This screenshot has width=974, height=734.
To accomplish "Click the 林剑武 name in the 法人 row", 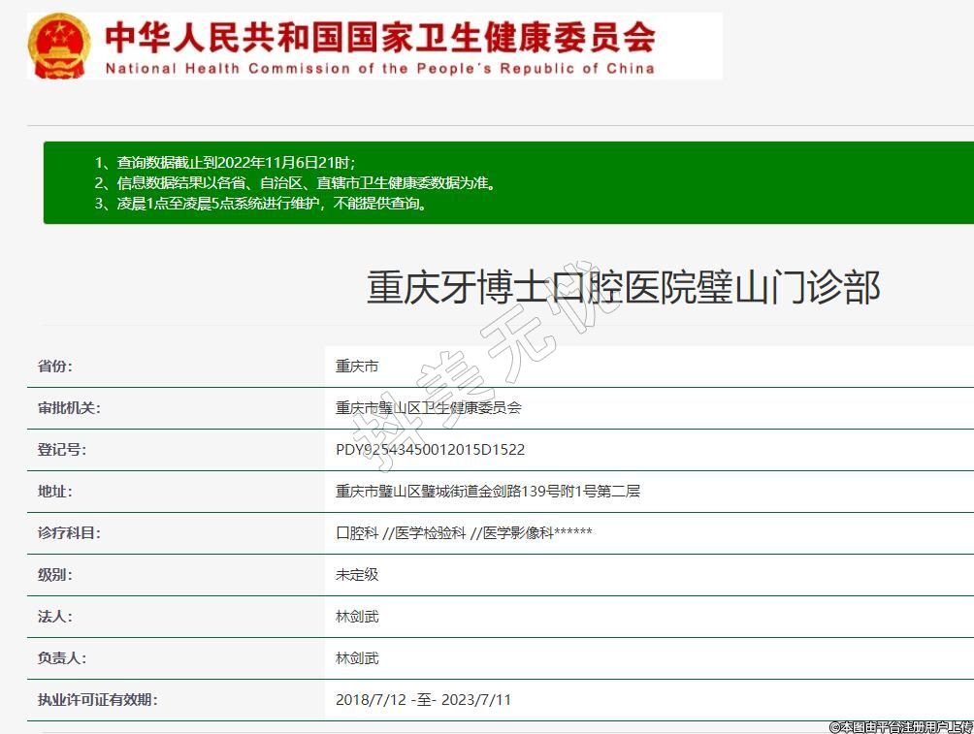I will [x=357, y=617].
